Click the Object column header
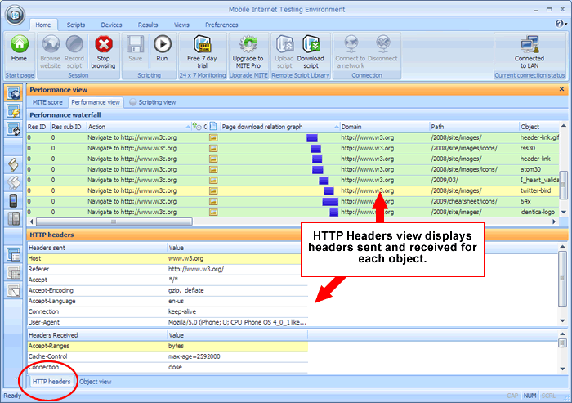 [539, 127]
